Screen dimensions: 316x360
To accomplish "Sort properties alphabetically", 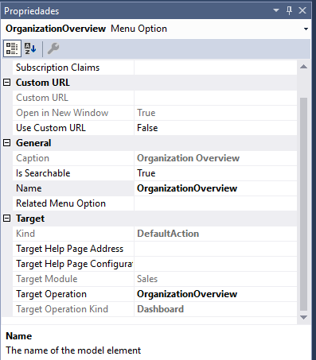I will [x=30, y=48].
